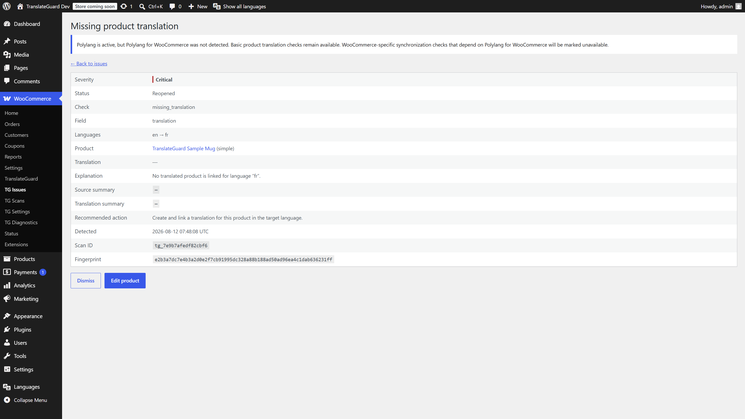The height and width of the screenshot is (419, 745).
Task: Click the Appearance paintbrush icon
Action: (x=7, y=316)
